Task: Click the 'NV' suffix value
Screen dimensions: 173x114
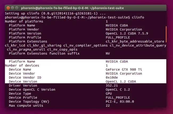Action: (x=108, y=53)
